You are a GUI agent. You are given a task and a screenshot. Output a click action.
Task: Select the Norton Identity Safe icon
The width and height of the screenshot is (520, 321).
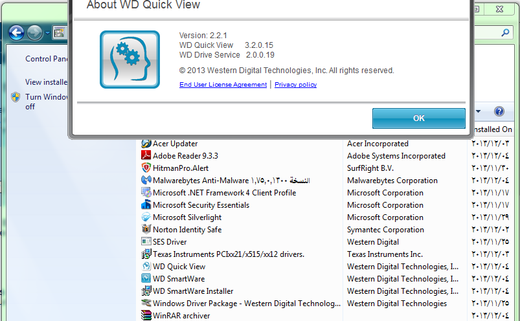146,229
